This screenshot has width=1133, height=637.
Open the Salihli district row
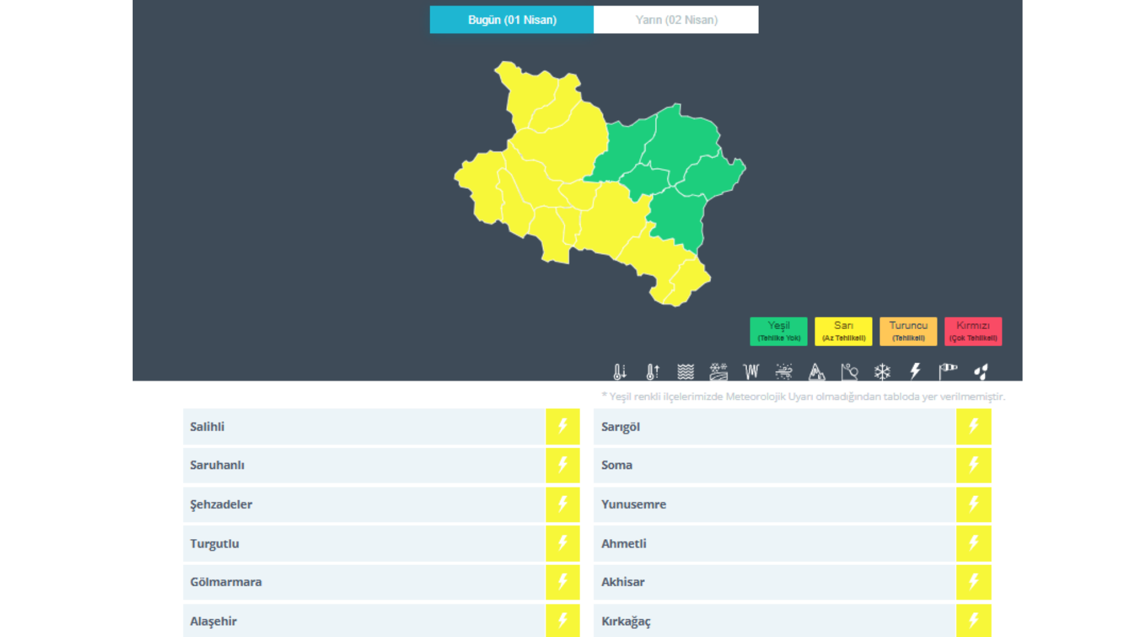[x=364, y=426]
